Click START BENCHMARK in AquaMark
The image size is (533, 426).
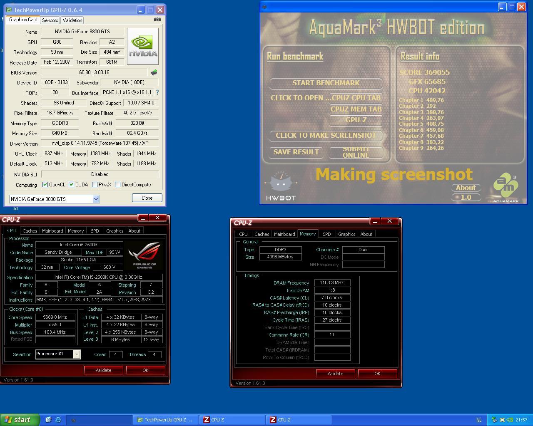click(326, 83)
